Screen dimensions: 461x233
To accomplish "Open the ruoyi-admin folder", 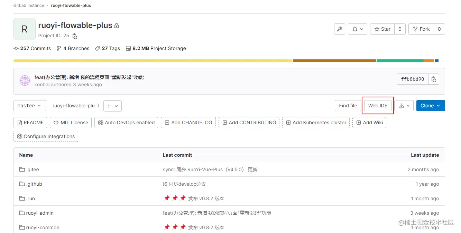I will tap(40, 213).
